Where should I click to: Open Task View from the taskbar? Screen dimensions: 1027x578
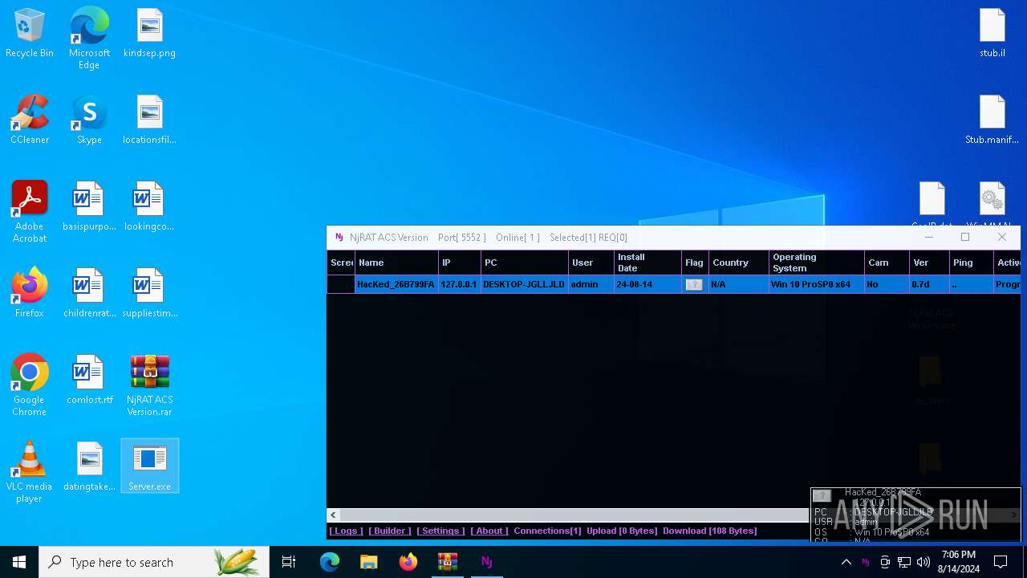[x=289, y=562]
